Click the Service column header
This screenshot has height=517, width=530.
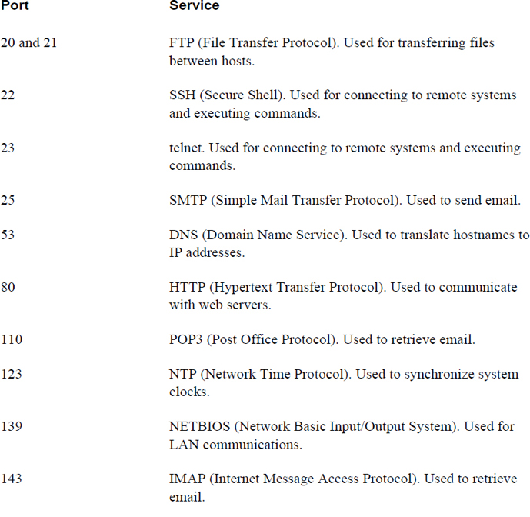click(x=194, y=6)
